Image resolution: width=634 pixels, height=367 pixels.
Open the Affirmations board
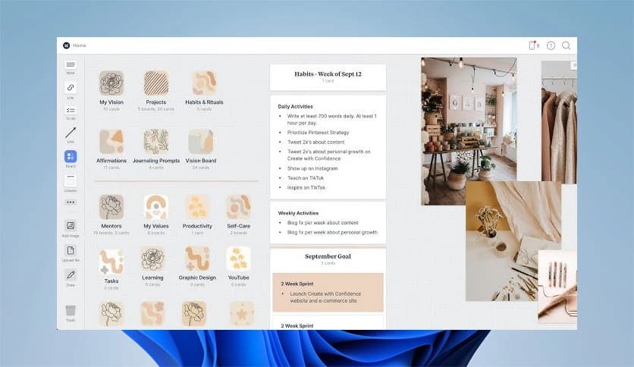click(x=111, y=142)
